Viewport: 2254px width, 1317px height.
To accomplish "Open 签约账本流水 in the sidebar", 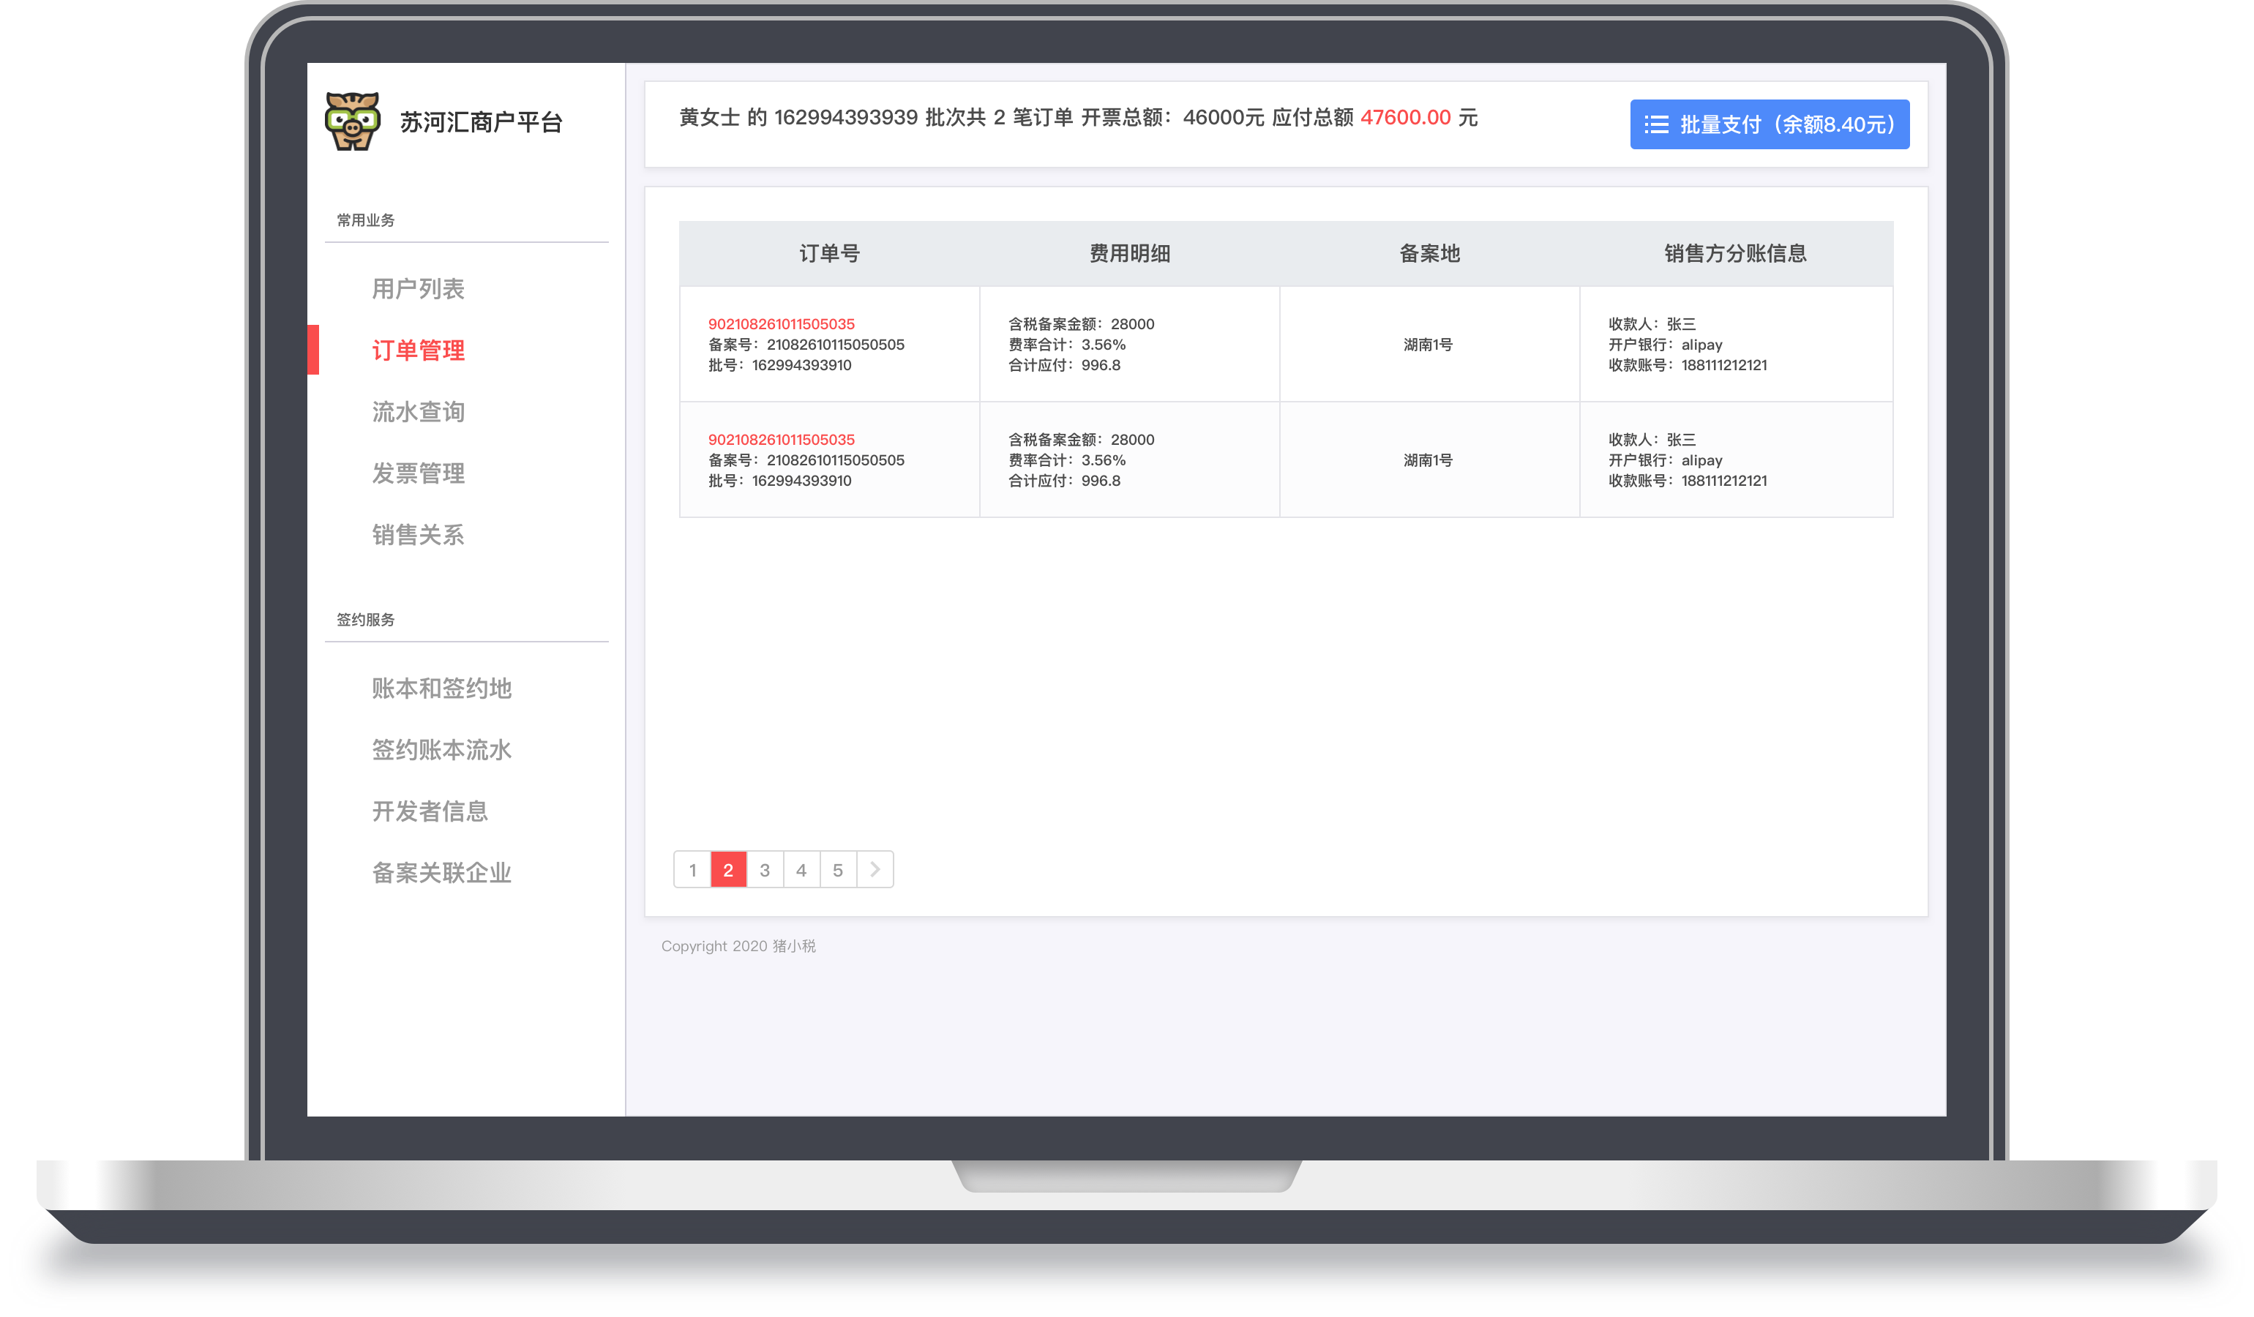I will pyautogui.click(x=441, y=750).
